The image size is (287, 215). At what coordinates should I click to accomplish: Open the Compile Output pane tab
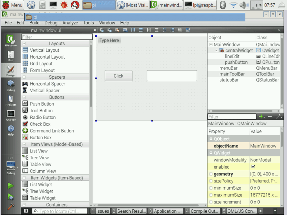pos(202,211)
